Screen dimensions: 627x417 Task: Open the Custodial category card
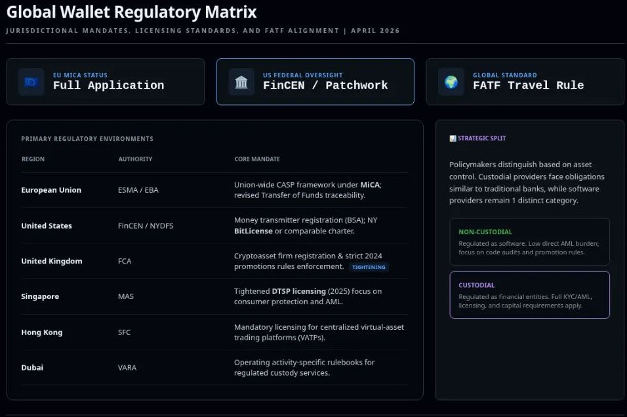(x=529, y=294)
